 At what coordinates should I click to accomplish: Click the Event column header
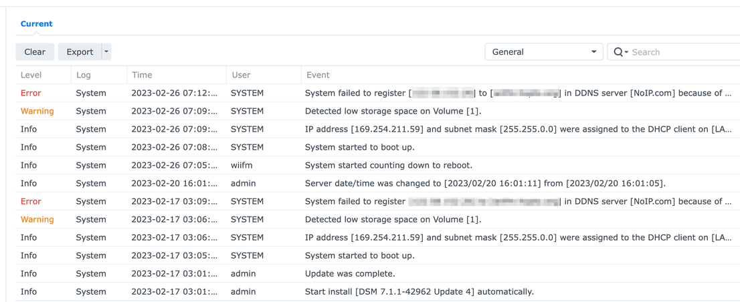(x=318, y=75)
